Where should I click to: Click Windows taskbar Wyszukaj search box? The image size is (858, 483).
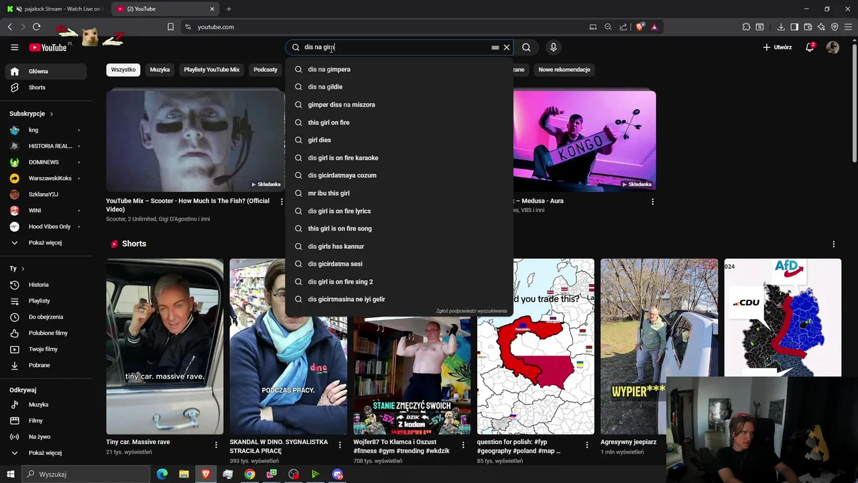(x=85, y=474)
